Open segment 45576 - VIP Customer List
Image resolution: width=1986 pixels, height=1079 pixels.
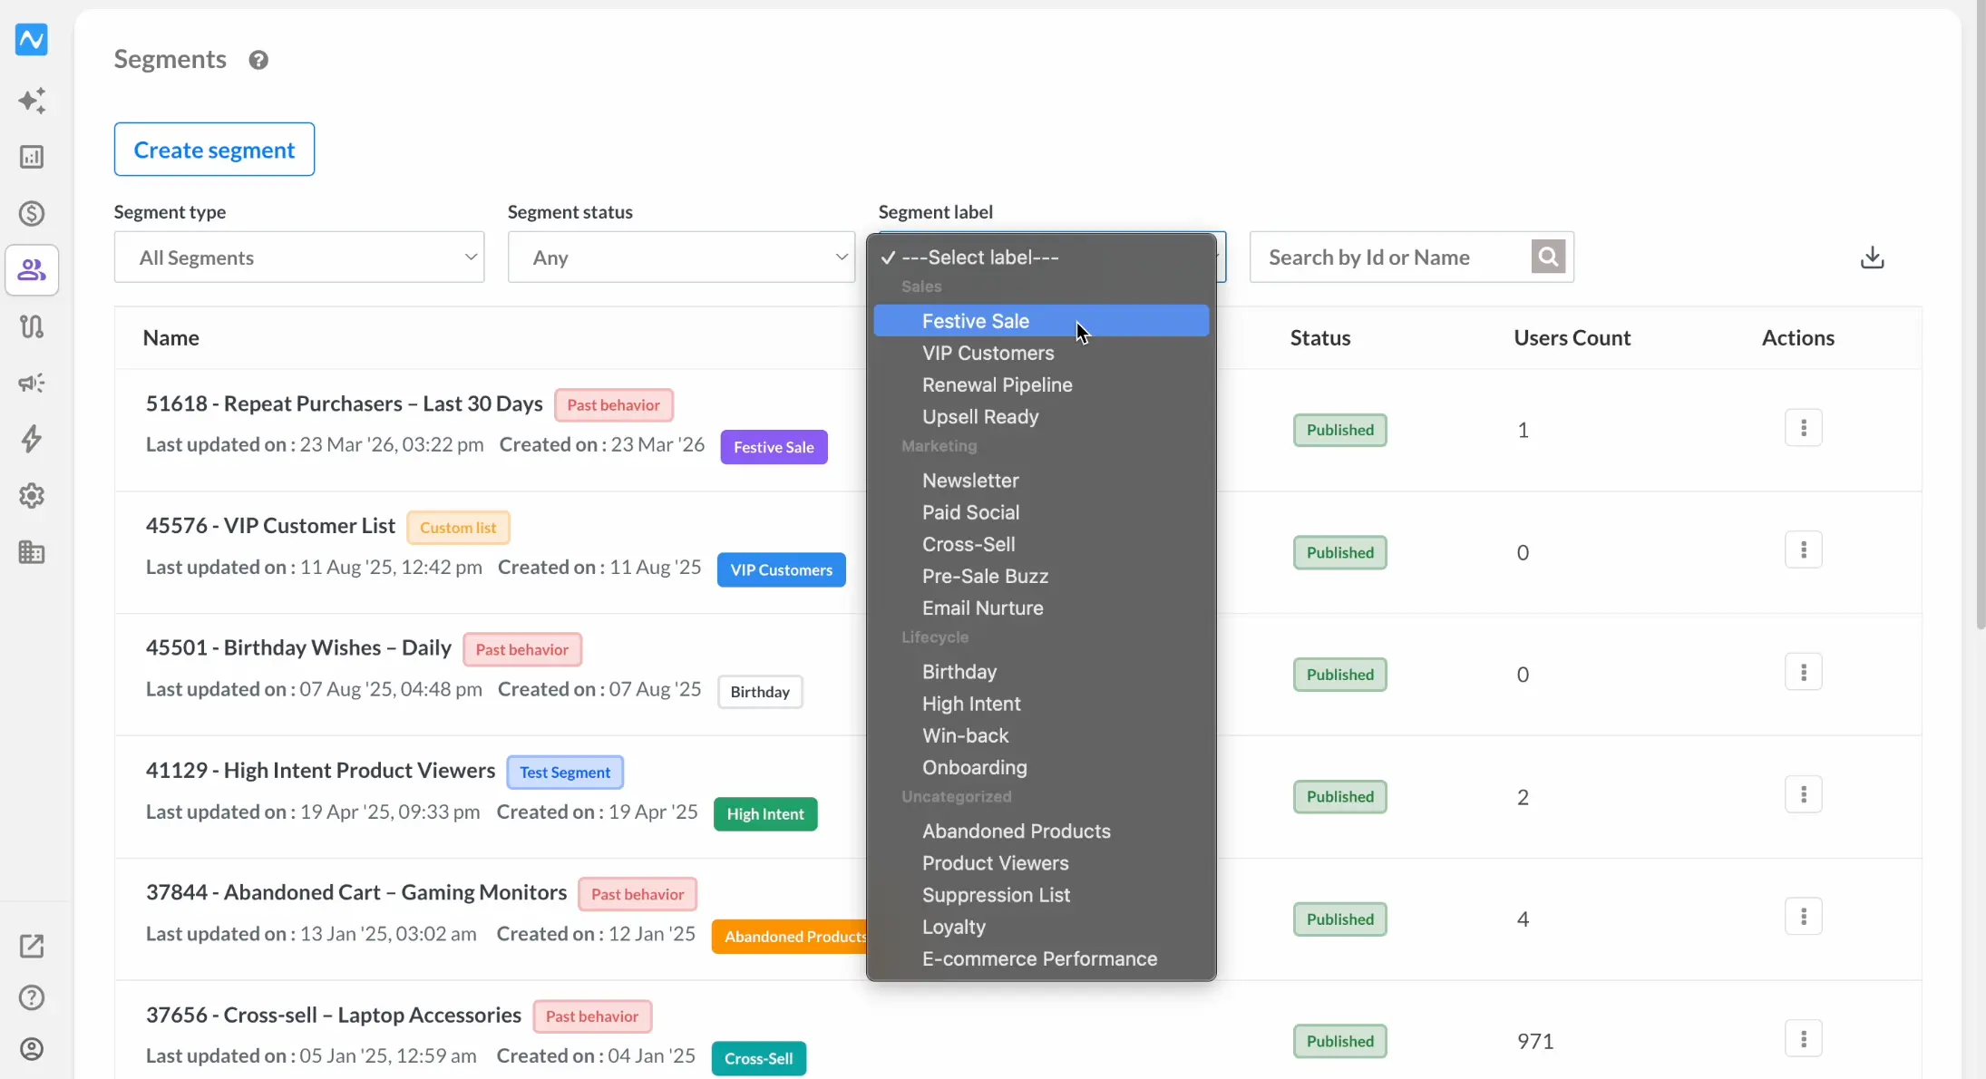270,526
